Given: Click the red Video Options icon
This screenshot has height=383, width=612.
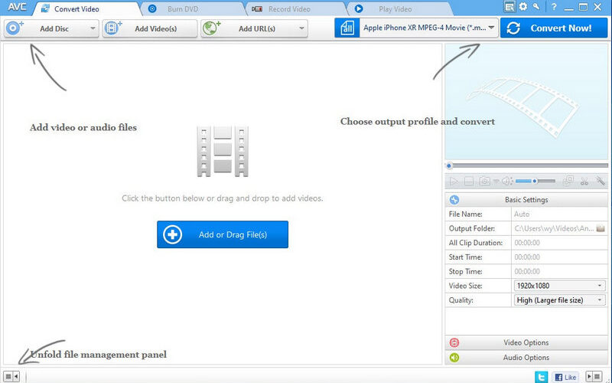Looking at the screenshot, I should [454, 342].
